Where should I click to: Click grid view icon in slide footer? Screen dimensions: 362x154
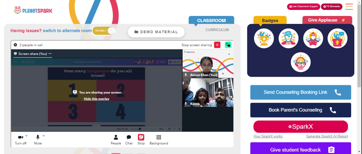click(x=169, y=129)
